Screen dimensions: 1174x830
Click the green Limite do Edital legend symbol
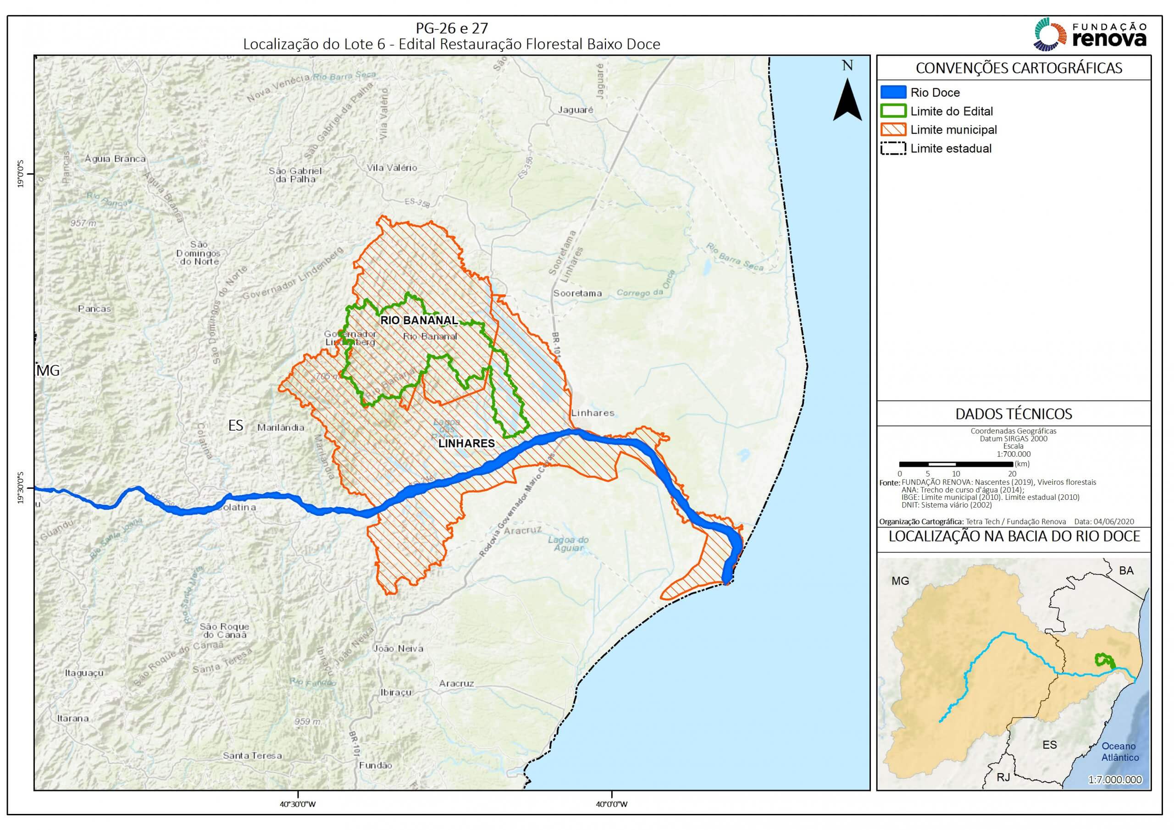click(893, 111)
